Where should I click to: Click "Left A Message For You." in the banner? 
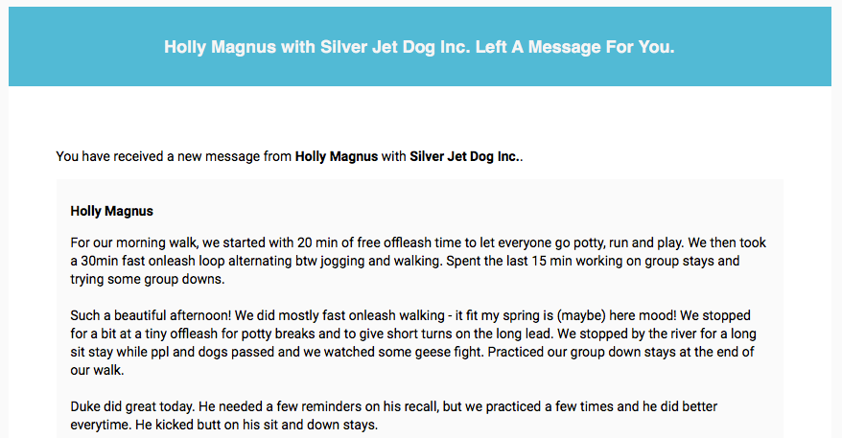pos(574,47)
